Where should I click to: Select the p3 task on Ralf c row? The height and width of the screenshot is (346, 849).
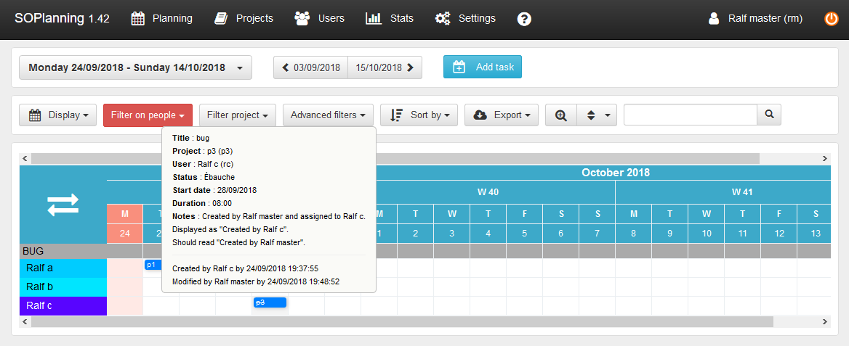click(270, 302)
